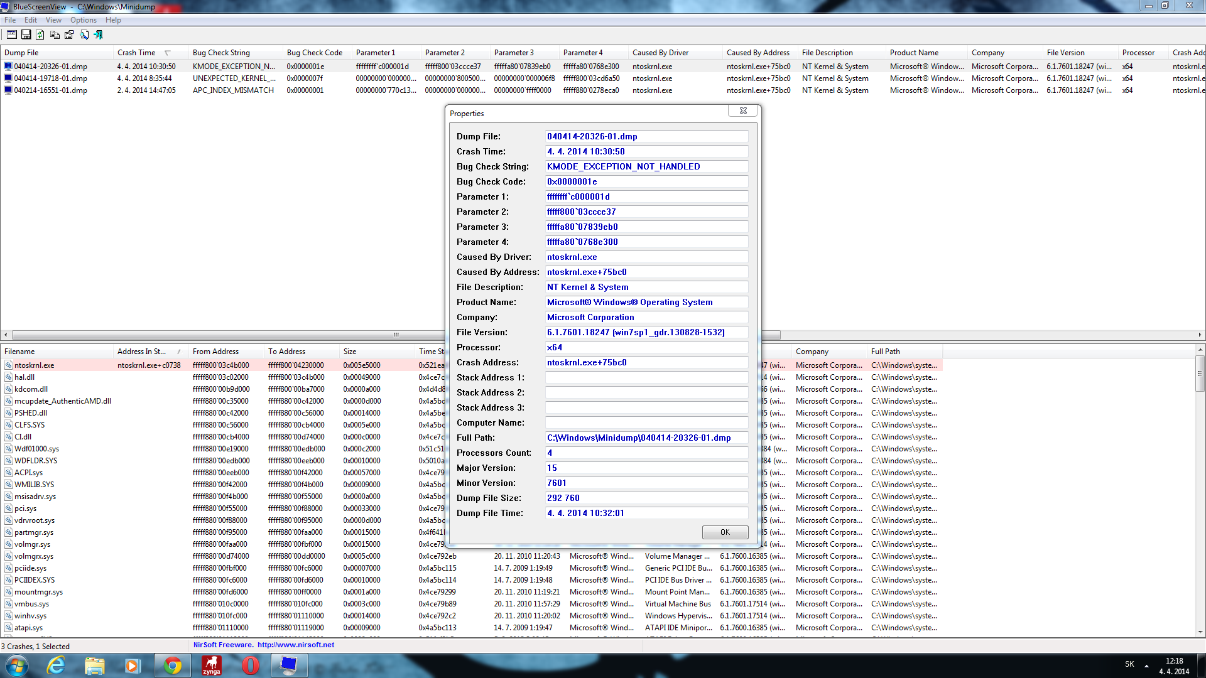
Task: Click the Exit door toolbar icon
Action: [99, 35]
